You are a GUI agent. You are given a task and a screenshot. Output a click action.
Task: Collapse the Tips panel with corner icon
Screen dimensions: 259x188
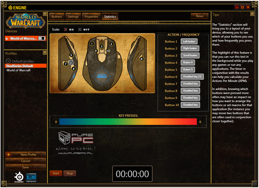252,14
